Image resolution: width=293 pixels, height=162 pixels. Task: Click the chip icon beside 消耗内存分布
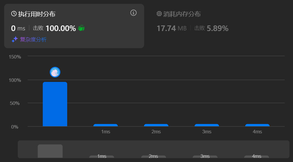click(159, 14)
